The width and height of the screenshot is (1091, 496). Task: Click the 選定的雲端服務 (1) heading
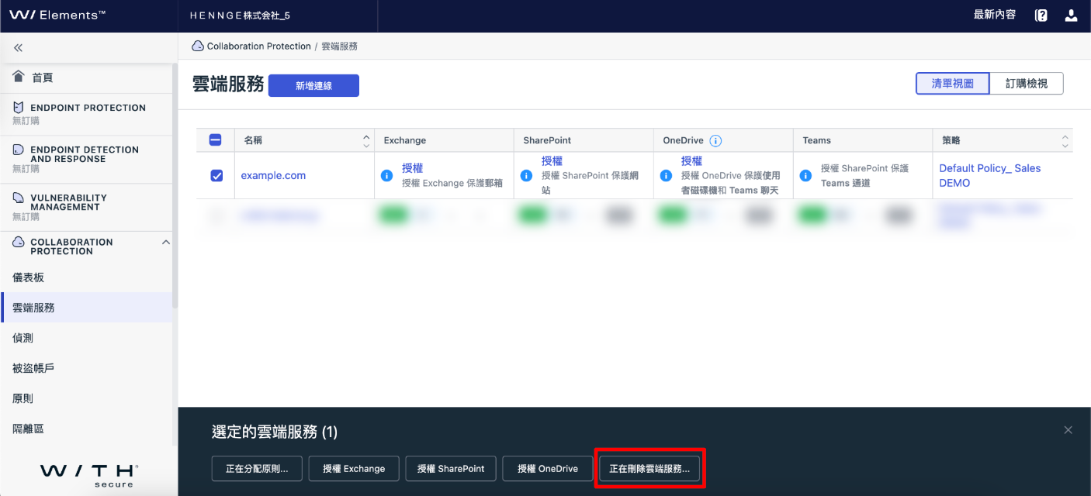(x=275, y=432)
